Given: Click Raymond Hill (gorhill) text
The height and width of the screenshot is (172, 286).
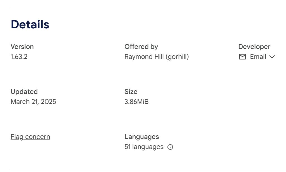Looking at the screenshot, I should tap(157, 57).
